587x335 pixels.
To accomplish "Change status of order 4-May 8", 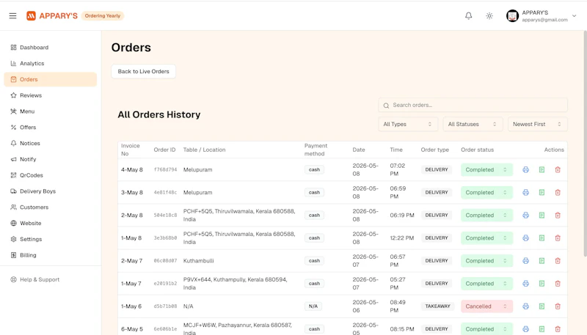I will [x=486, y=170].
